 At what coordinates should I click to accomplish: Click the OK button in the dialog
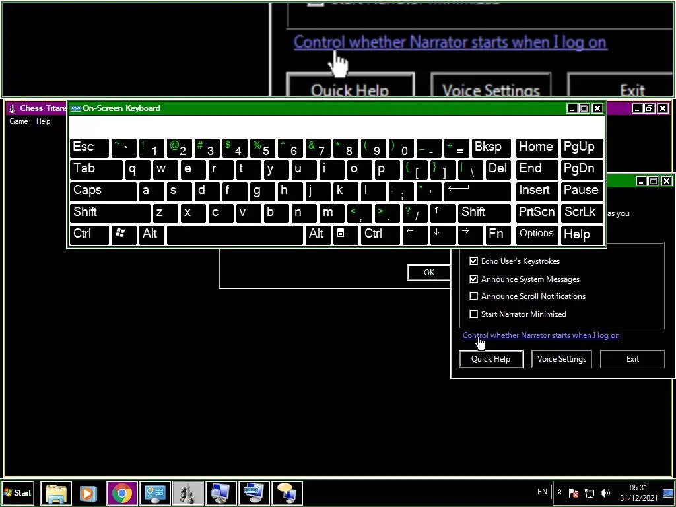(429, 273)
